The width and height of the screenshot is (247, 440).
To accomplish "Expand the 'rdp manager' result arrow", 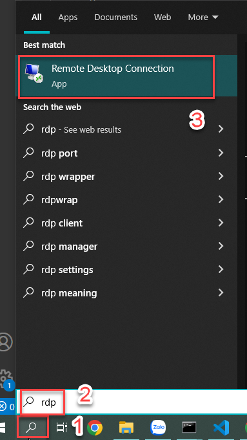I will tap(221, 246).
